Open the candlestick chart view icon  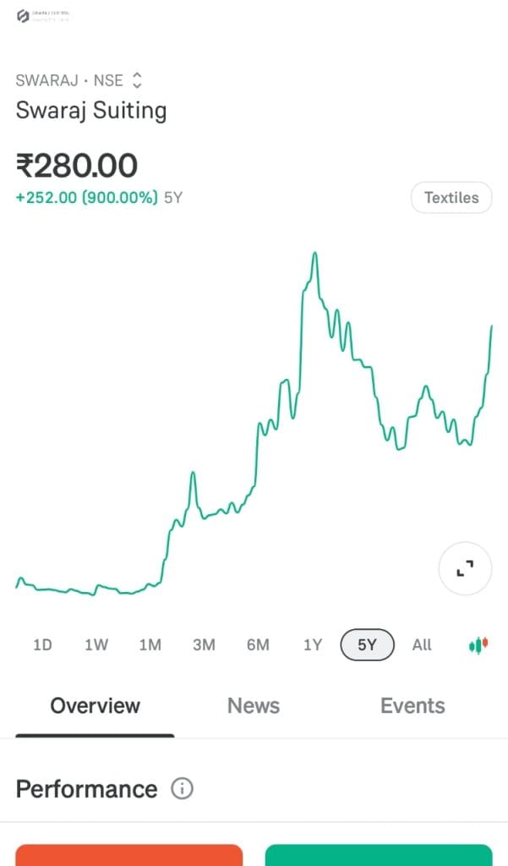tap(478, 645)
